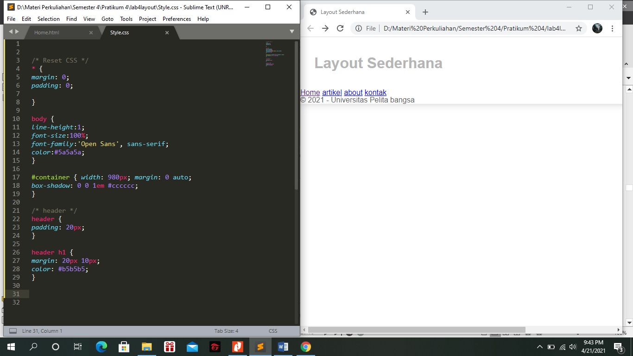Viewport: 633px width, 356px height.
Task: Open the File menu in Sublime Text
Action: pyautogui.click(x=11, y=19)
